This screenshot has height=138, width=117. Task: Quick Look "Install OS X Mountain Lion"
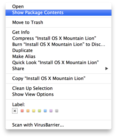pyautogui.click(x=58, y=62)
